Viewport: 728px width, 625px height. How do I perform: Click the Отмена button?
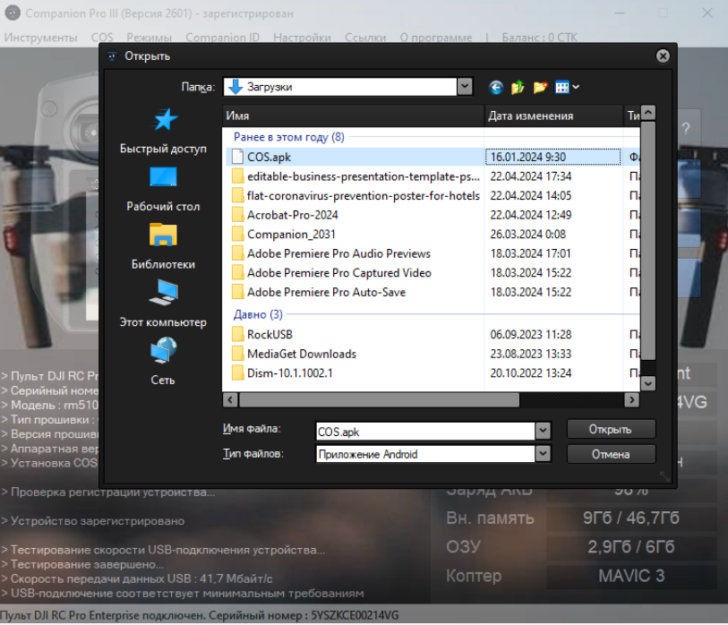pyautogui.click(x=611, y=454)
